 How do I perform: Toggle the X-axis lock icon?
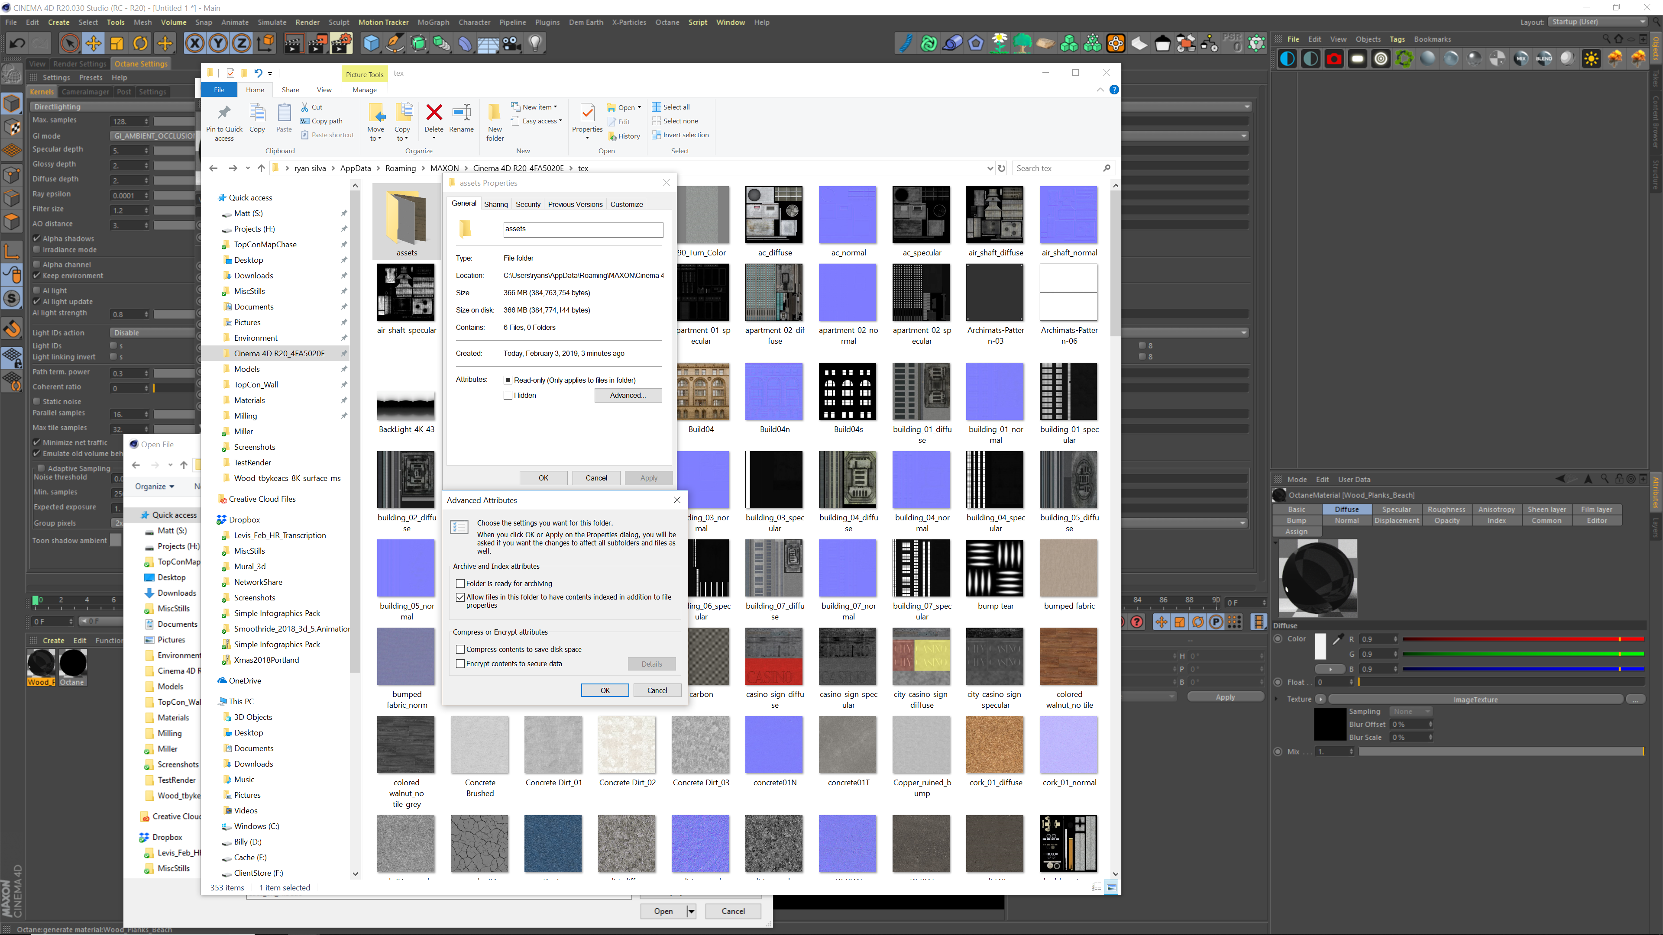click(194, 44)
